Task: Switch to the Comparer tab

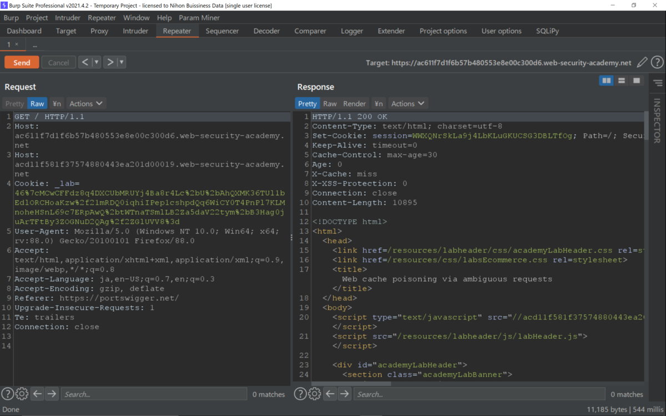Action: coord(311,31)
